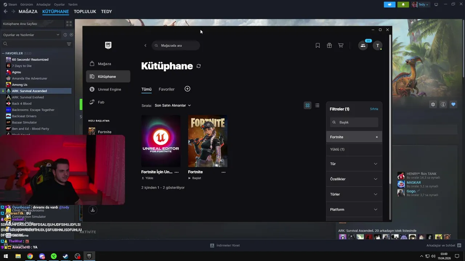
Task: Open options menu for Fortnite card
Action: (x=223, y=172)
